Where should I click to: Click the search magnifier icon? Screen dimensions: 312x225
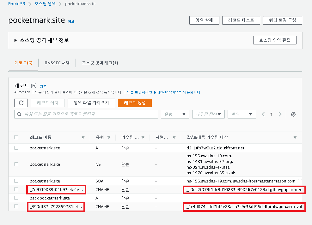click(19, 114)
